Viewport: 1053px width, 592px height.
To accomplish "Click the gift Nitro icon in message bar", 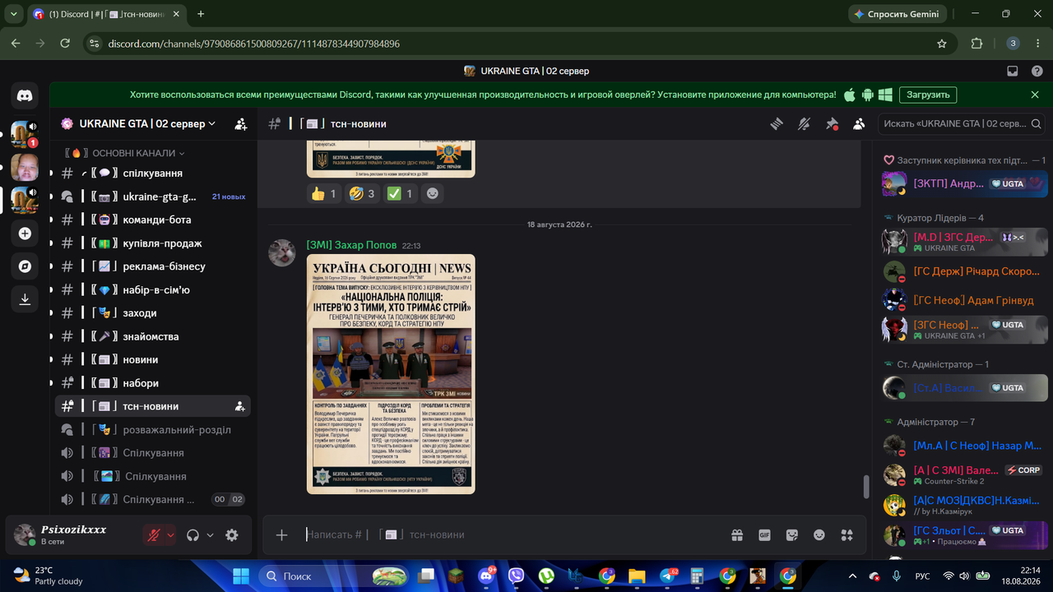I will tap(737, 534).
